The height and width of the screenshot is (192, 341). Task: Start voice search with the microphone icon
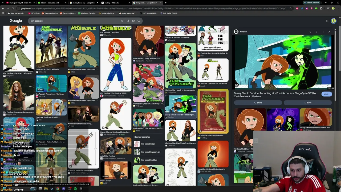click(x=128, y=21)
